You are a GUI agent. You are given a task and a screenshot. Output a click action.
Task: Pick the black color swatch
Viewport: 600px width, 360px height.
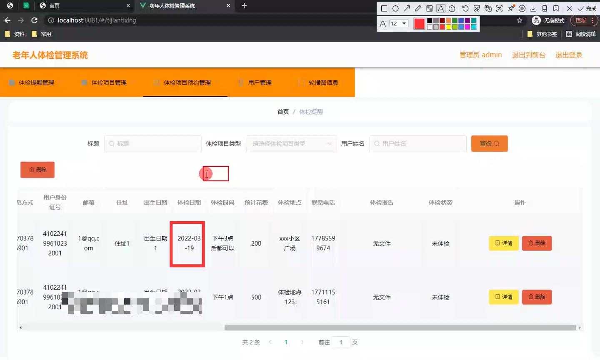click(430, 20)
